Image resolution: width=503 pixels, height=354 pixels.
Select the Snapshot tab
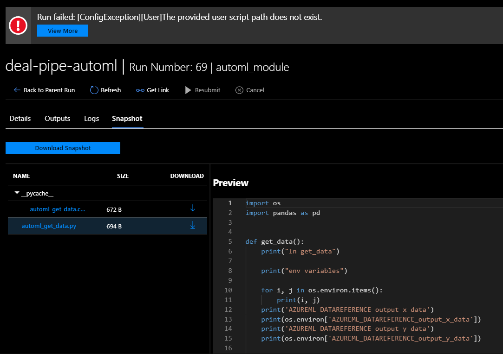pyautogui.click(x=127, y=119)
